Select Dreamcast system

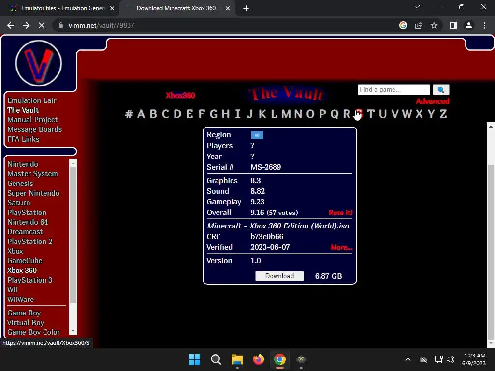click(x=25, y=232)
